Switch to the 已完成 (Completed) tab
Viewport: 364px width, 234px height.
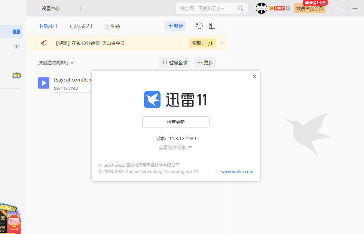[x=82, y=26]
